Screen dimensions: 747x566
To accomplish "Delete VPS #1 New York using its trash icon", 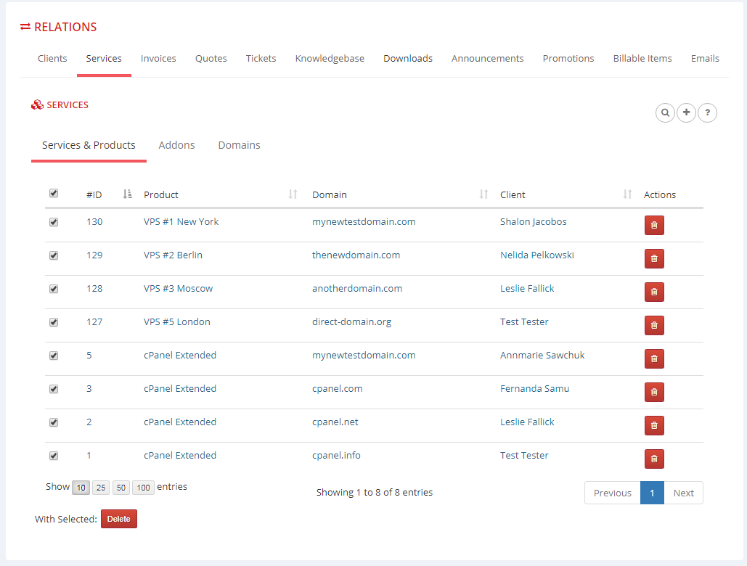I will pyautogui.click(x=653, y=225).
